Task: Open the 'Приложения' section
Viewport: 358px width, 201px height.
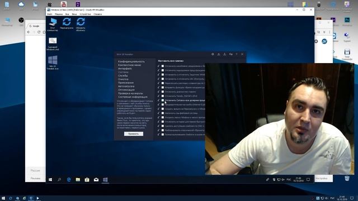Action: (x=126, y=83)
